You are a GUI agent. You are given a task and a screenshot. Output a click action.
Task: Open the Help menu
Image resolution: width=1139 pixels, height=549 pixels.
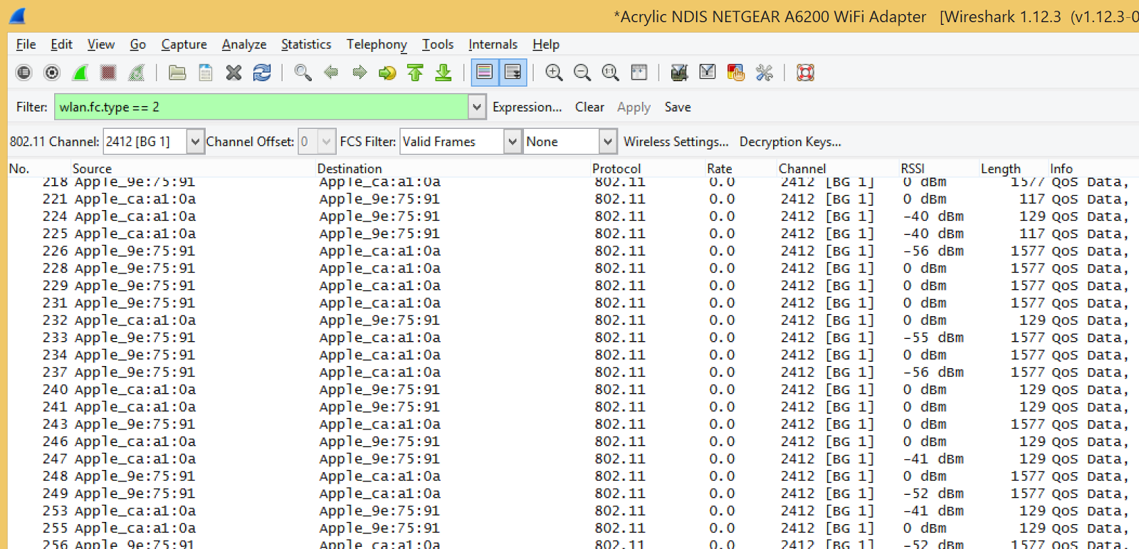(546, 44)
